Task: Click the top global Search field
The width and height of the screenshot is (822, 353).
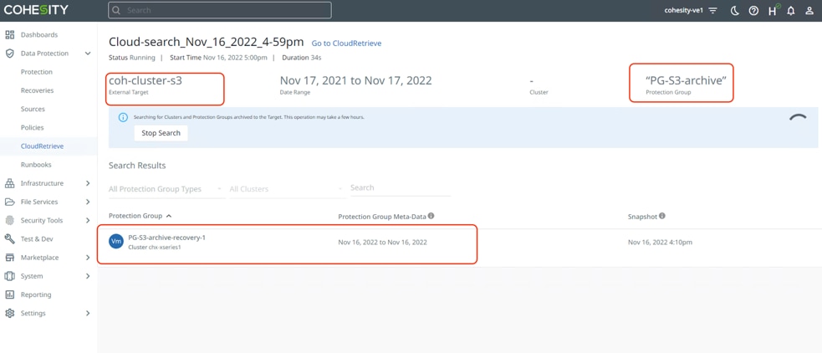Action: (x=220, y=10)
